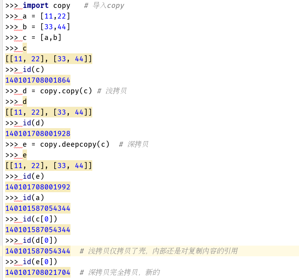Click the highlighted 'd' expression line
The image size is (299, 280).
point(25,102)
